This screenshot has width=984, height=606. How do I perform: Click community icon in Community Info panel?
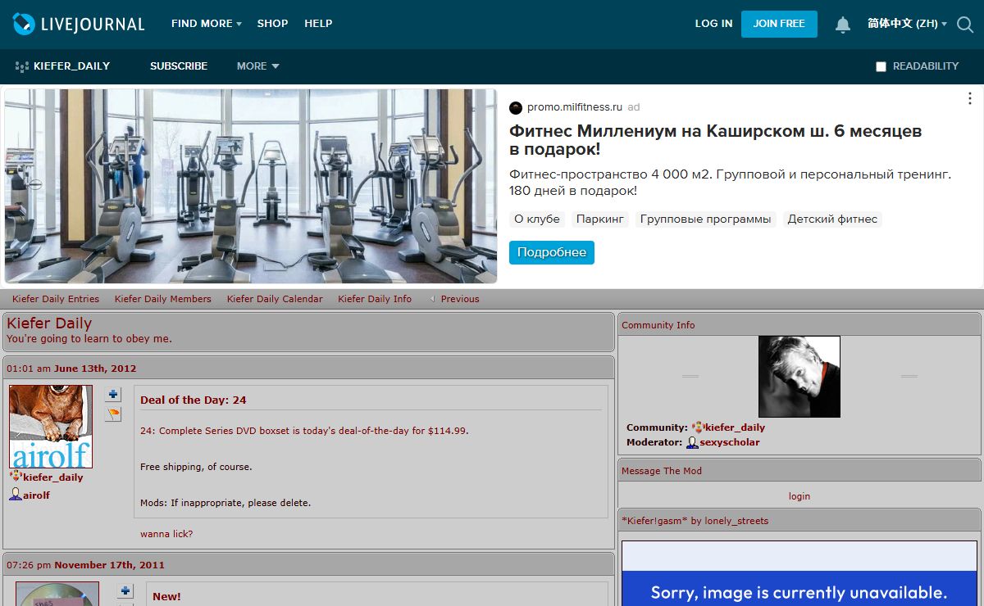pyautogui.click(x=698, y=427)
